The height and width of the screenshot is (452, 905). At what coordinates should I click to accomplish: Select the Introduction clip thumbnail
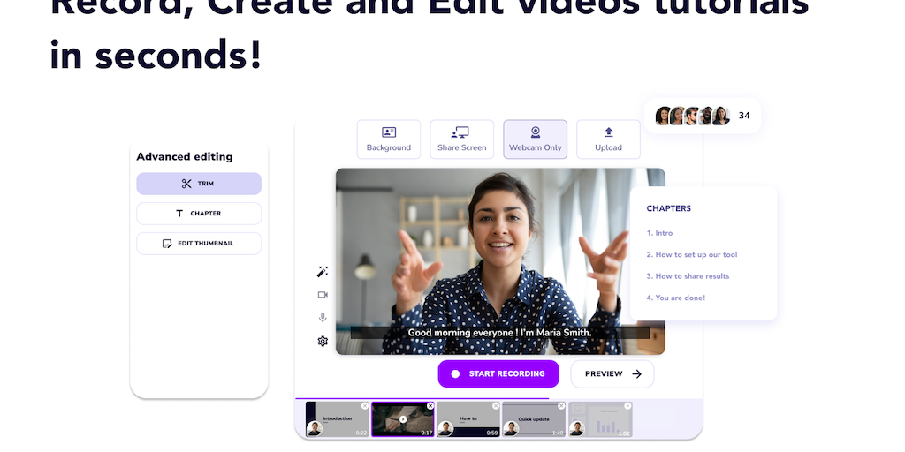pyautogui.click(x=337, y=419)
